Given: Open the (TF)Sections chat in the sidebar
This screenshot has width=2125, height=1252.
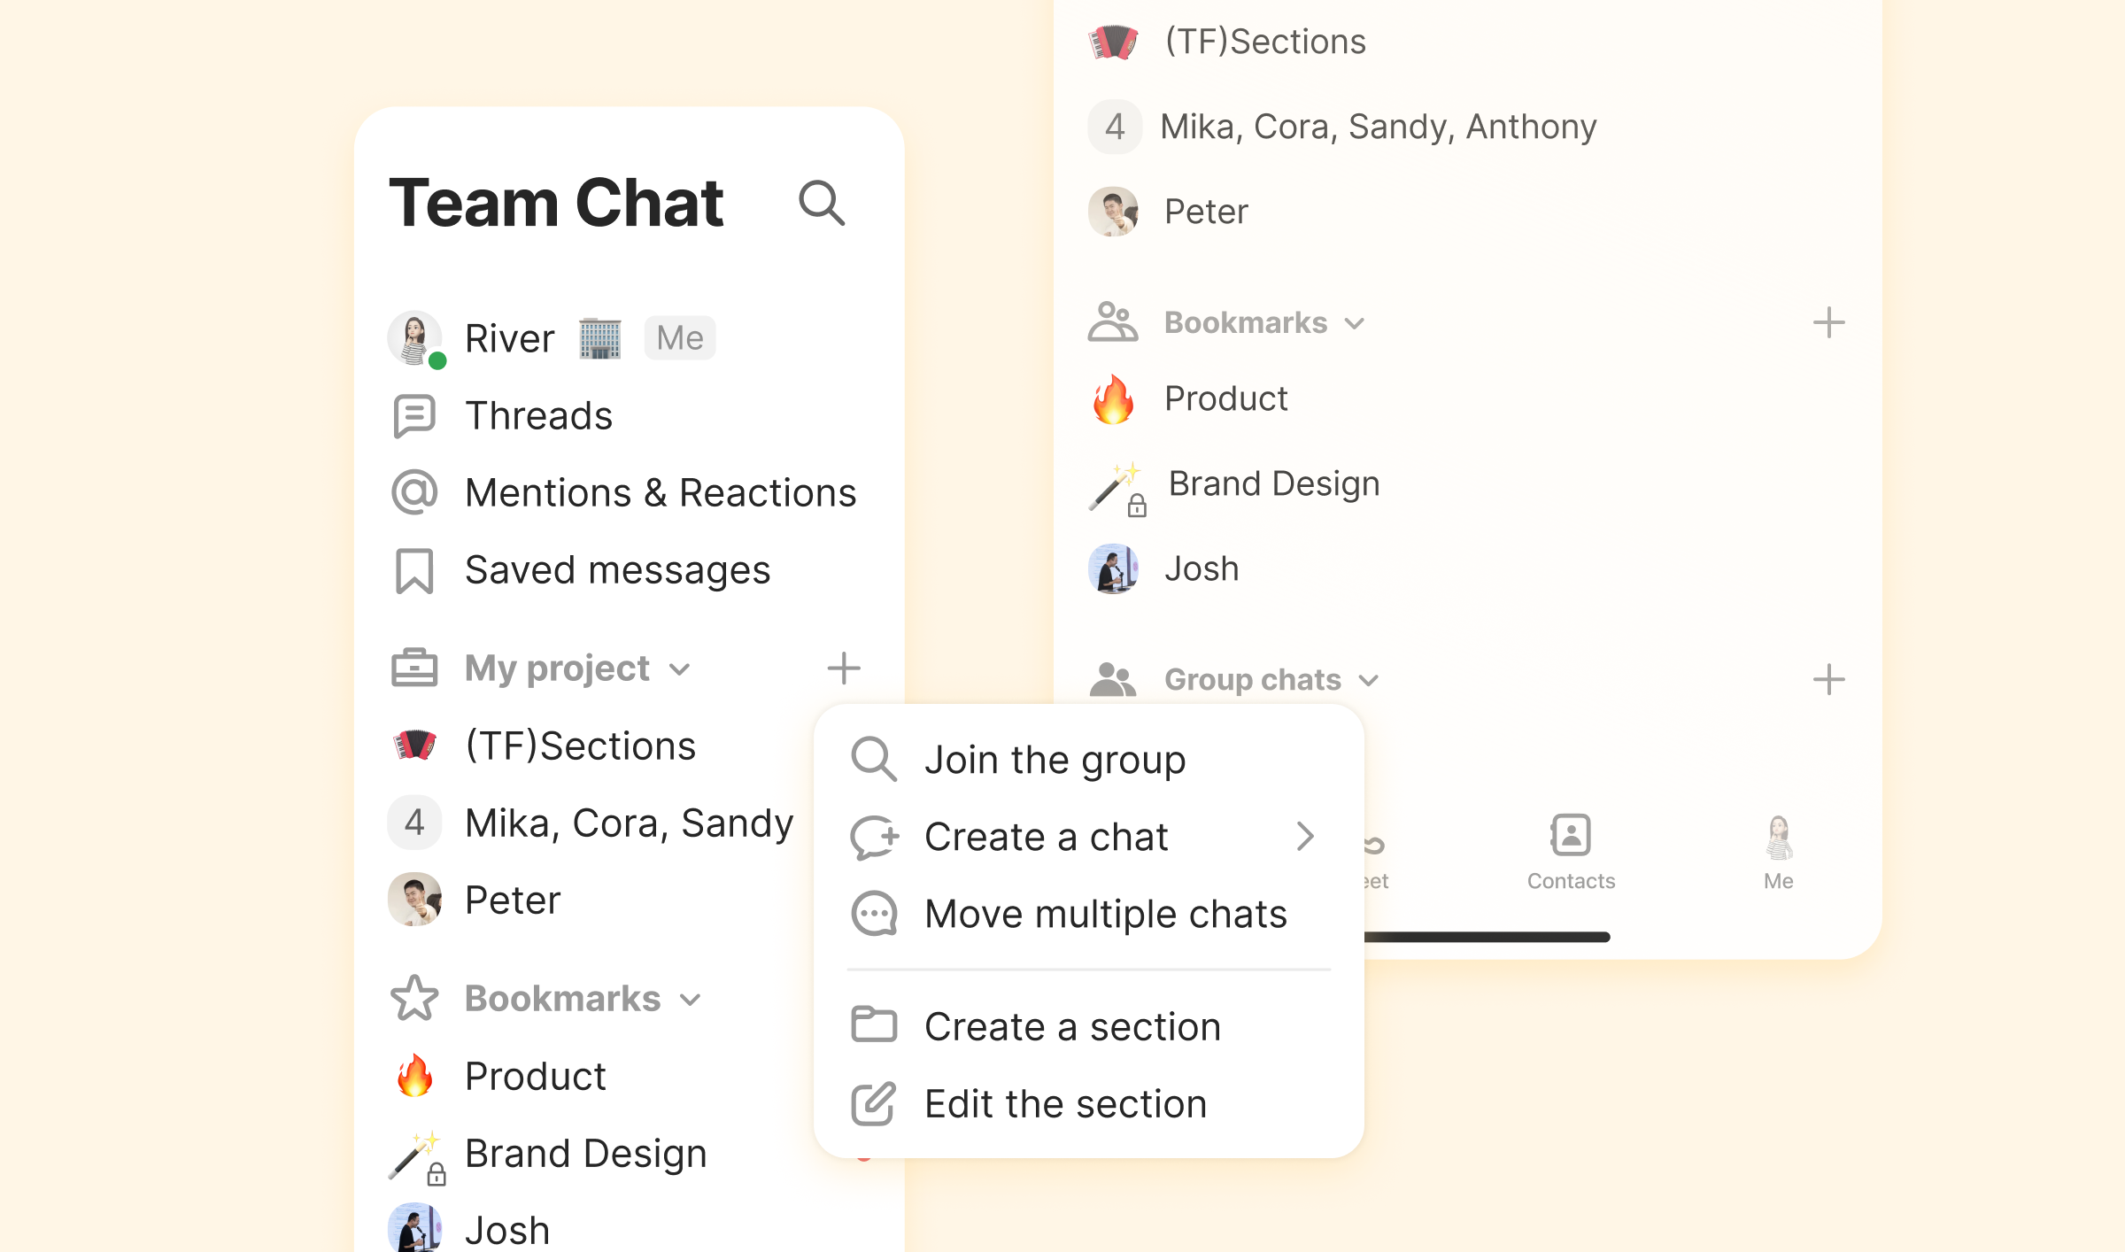Looking at the screenshot, I should pyautogui.click(x=580, y=746).
